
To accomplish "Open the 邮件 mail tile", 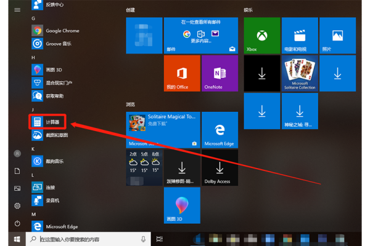I will tap(201, 36).
